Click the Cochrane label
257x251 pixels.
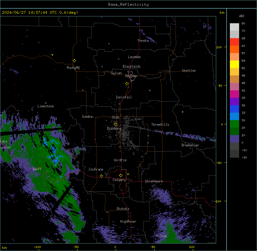[96, 169]
